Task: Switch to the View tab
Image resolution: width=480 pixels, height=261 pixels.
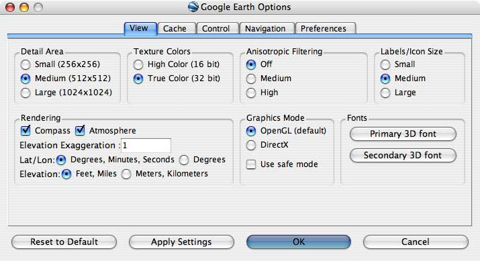Action: (x=140, y=28)
